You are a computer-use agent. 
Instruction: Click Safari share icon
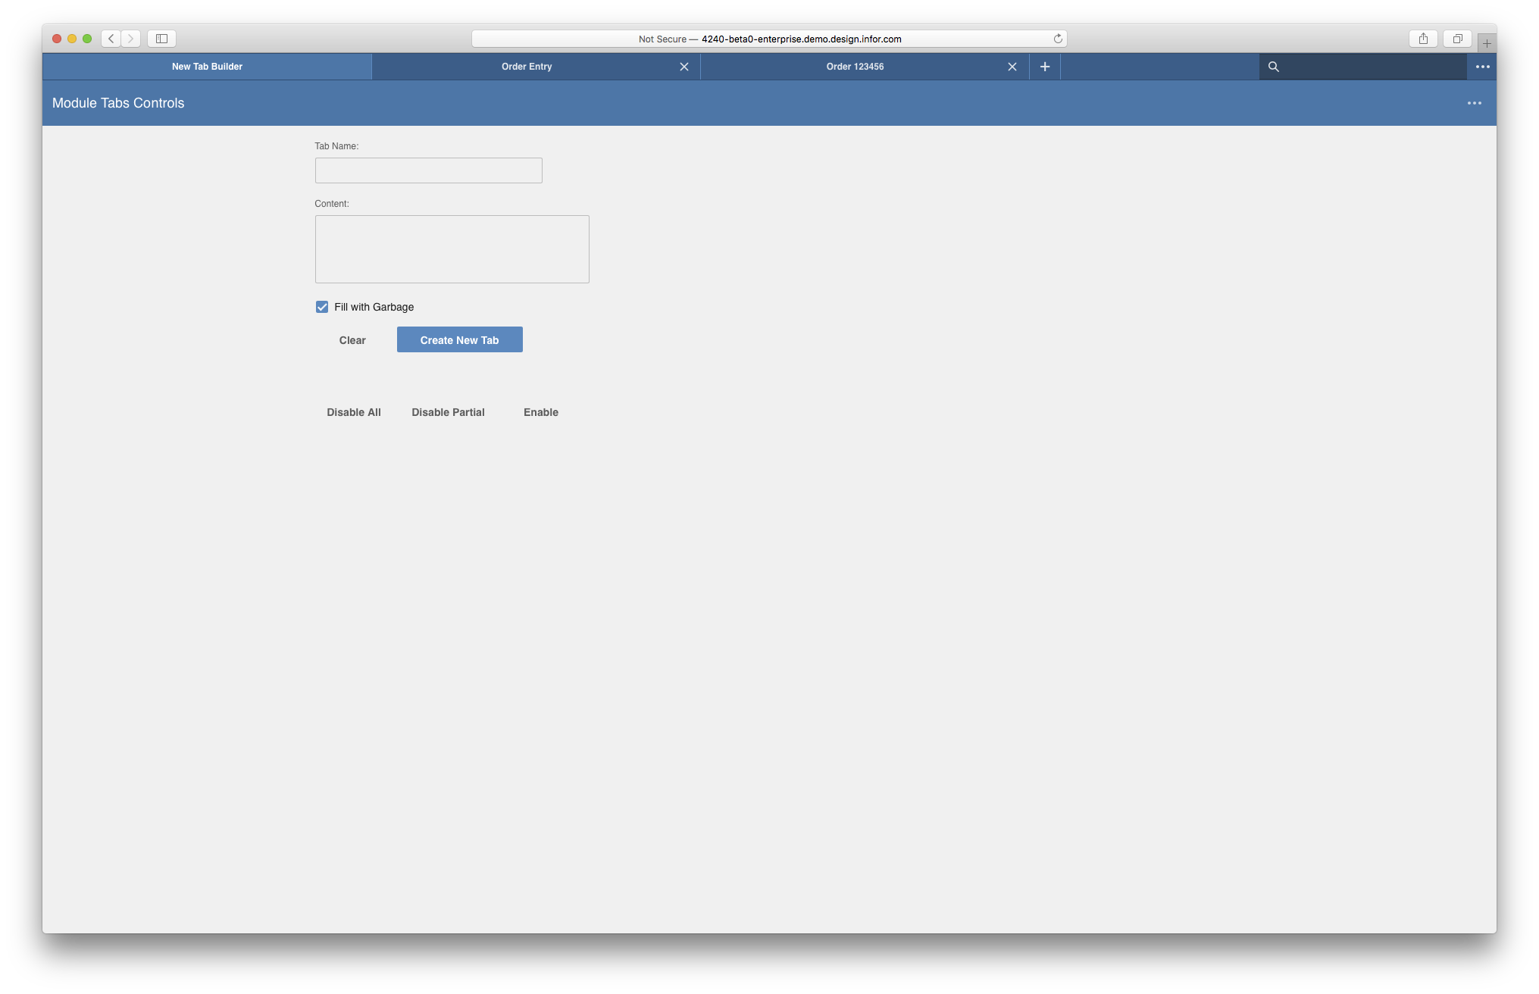1423,39
